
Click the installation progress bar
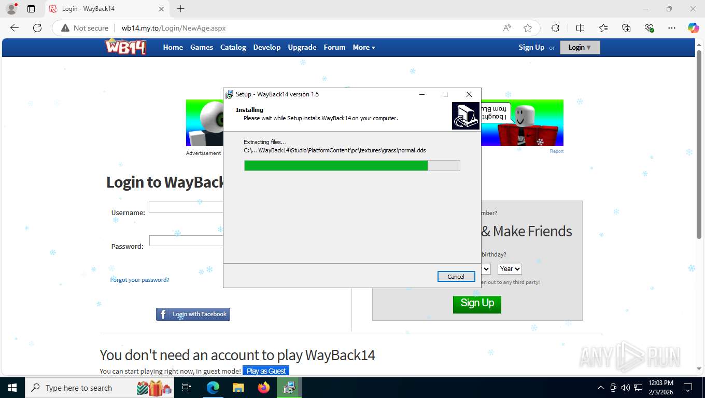click(352, 165)
